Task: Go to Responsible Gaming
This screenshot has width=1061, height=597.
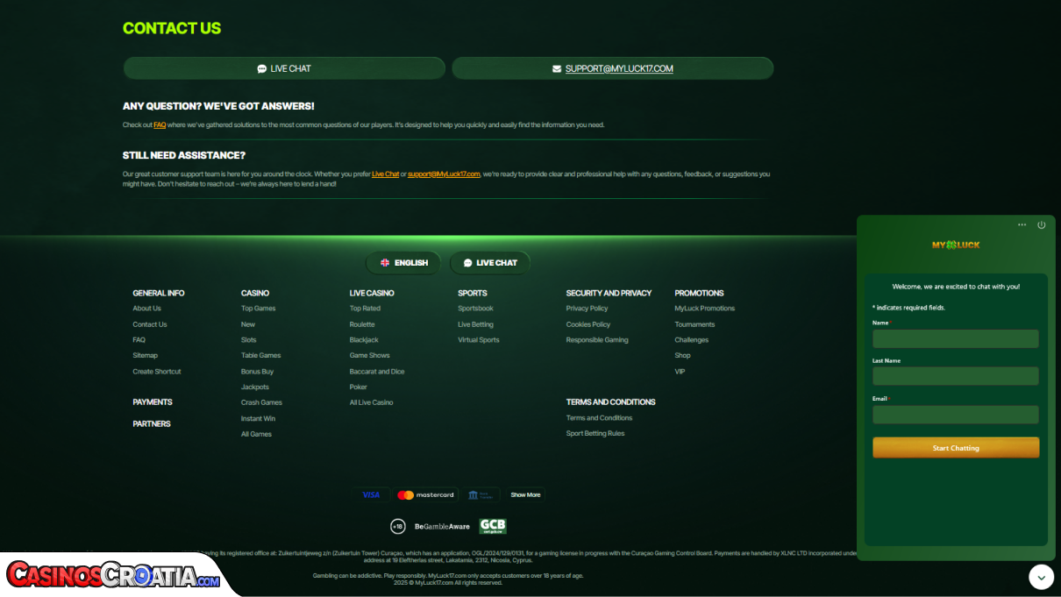Action: [597, 340]
